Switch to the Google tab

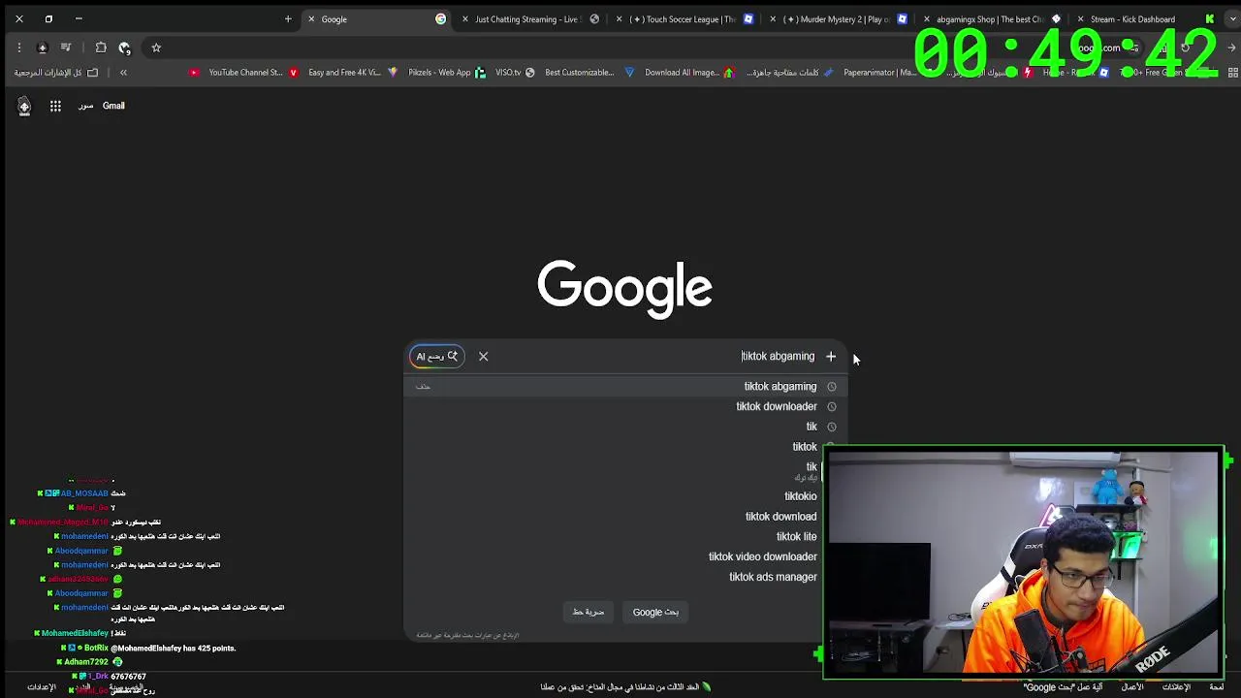pyautogui.click(x=378, y=19)
